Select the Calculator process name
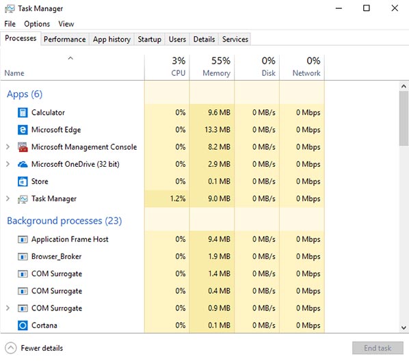Image resolution: width=409 pixels, height=363 pixels. coord(48,113)
